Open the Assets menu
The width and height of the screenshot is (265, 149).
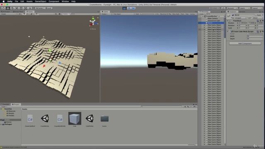click(29, 1)
